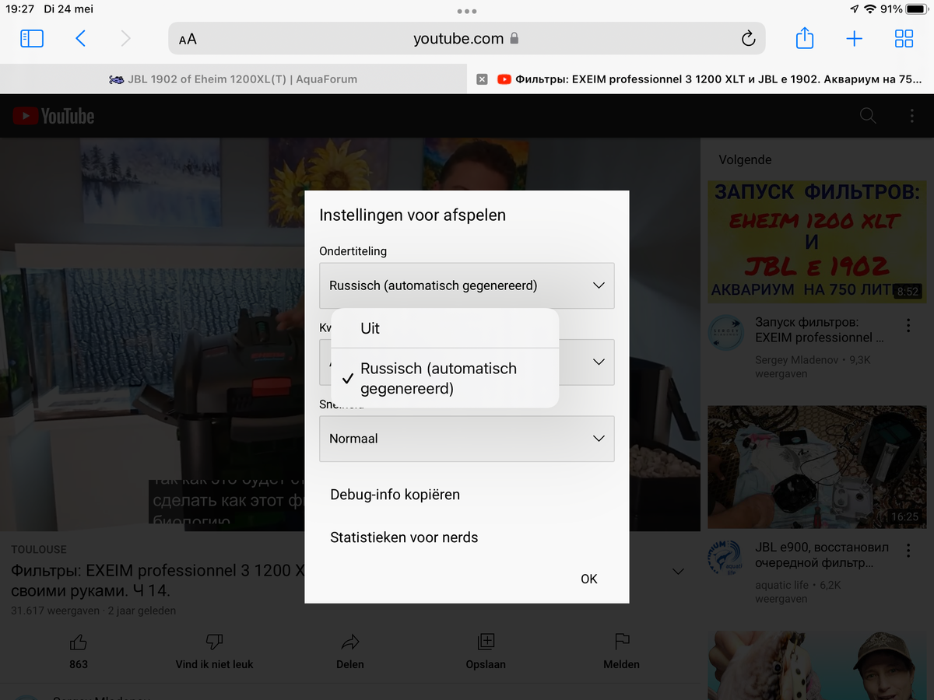The width and height of the screenshot is (934, 700).
Task: Switch to the AquaForum tab
Action: (x=233, y=79)
